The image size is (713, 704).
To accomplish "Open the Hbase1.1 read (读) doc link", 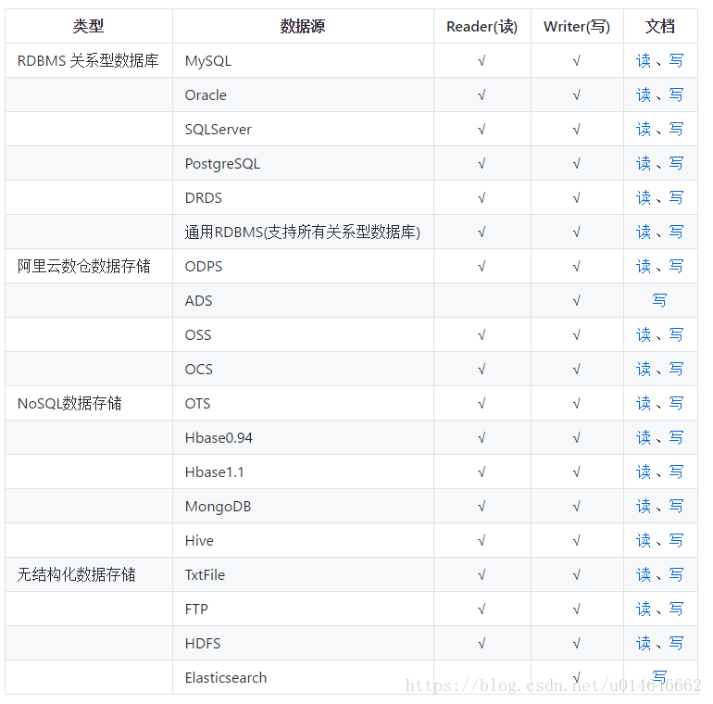I will pyautogui.click(x=643, y=471).
